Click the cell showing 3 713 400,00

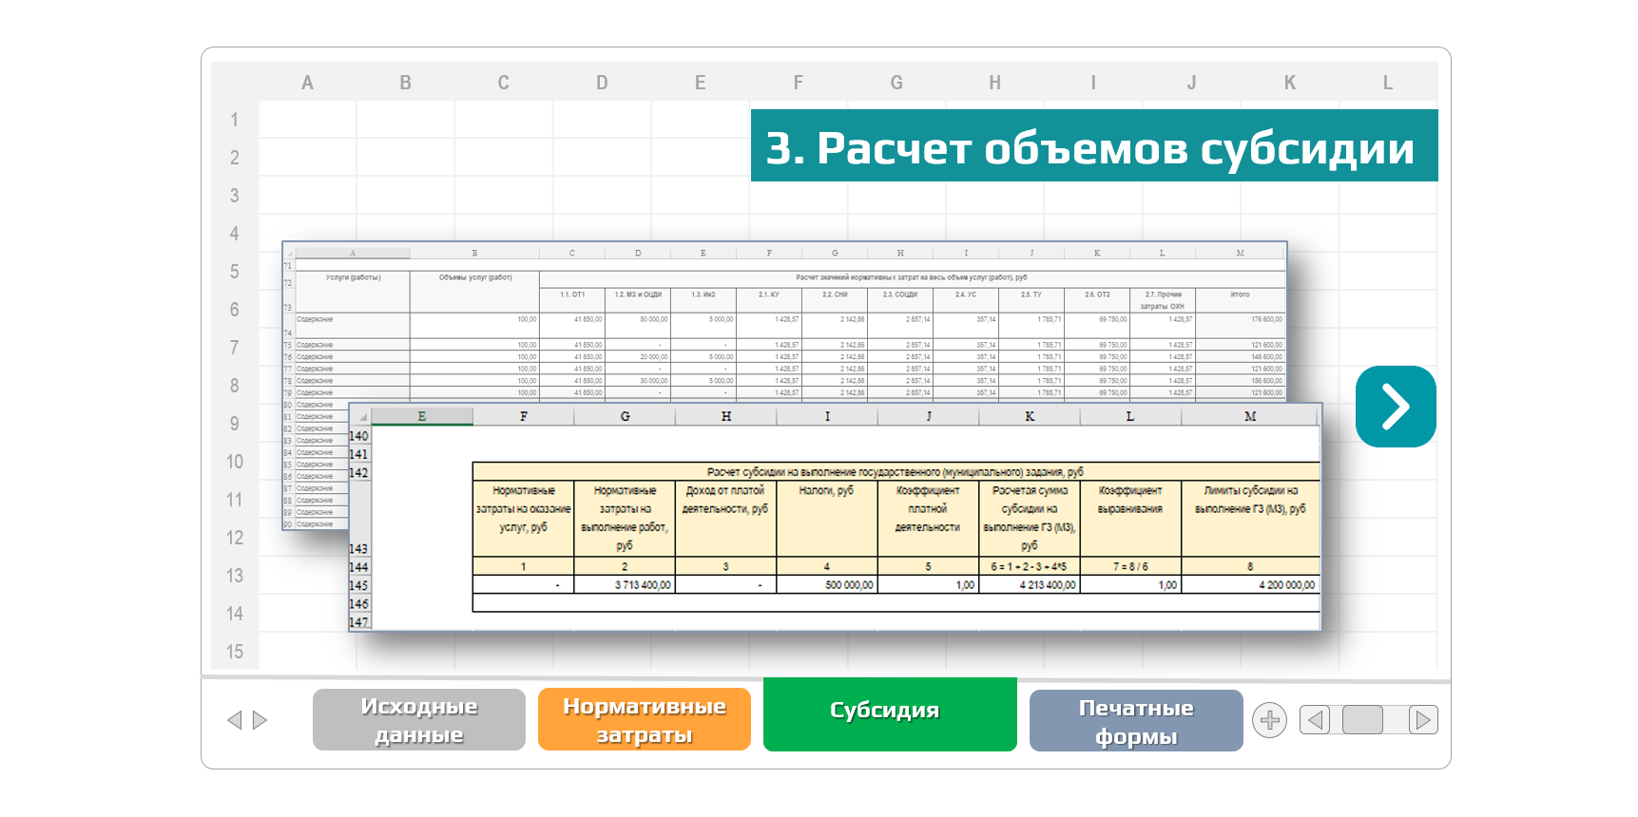tap(625, 585)
